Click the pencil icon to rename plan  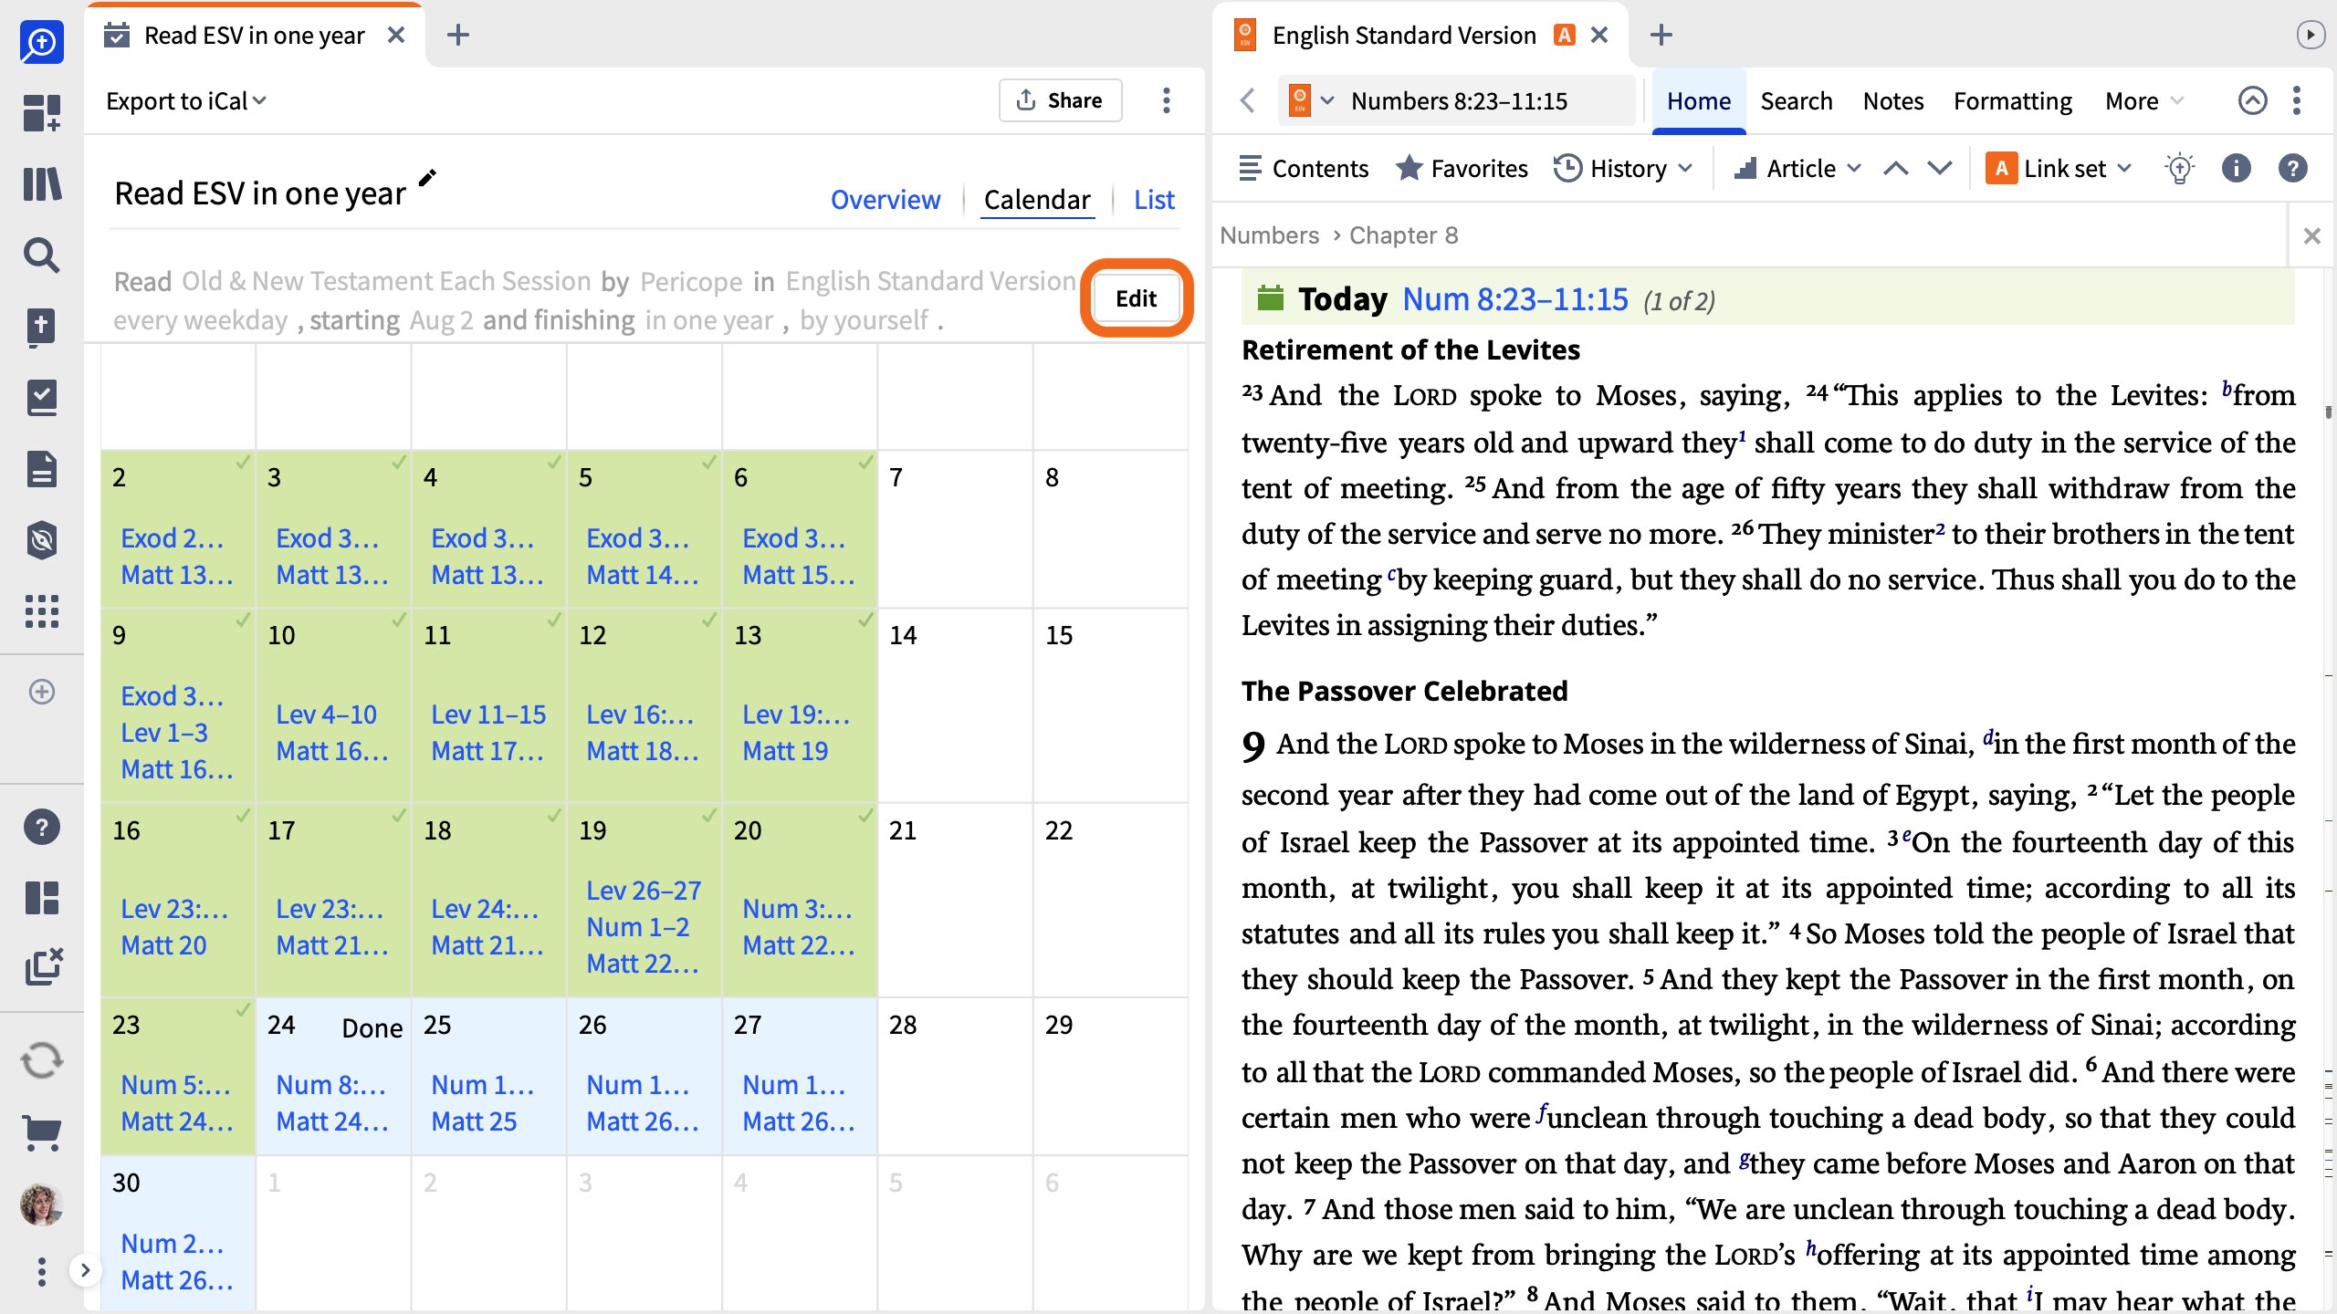coord(427,177)
